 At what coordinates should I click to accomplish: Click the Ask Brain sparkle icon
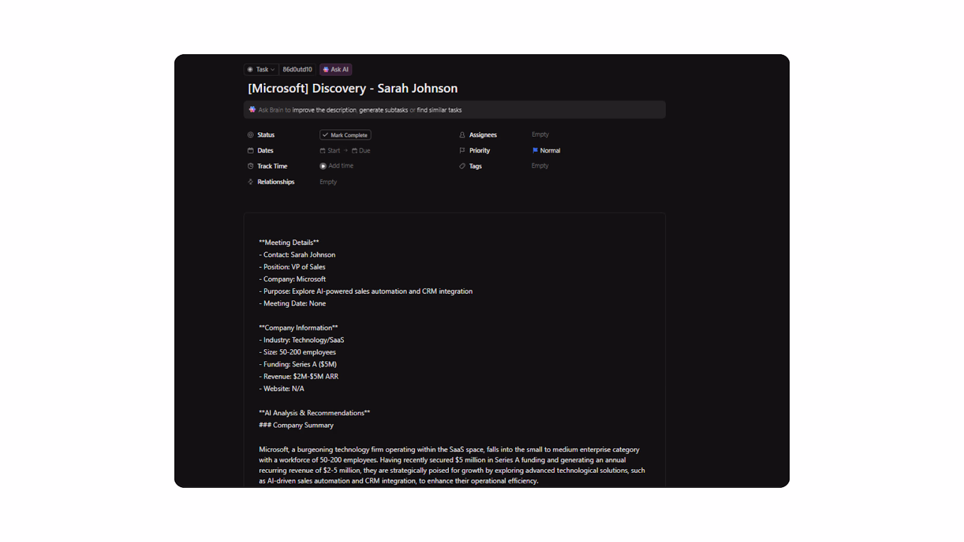coord(252,110)
